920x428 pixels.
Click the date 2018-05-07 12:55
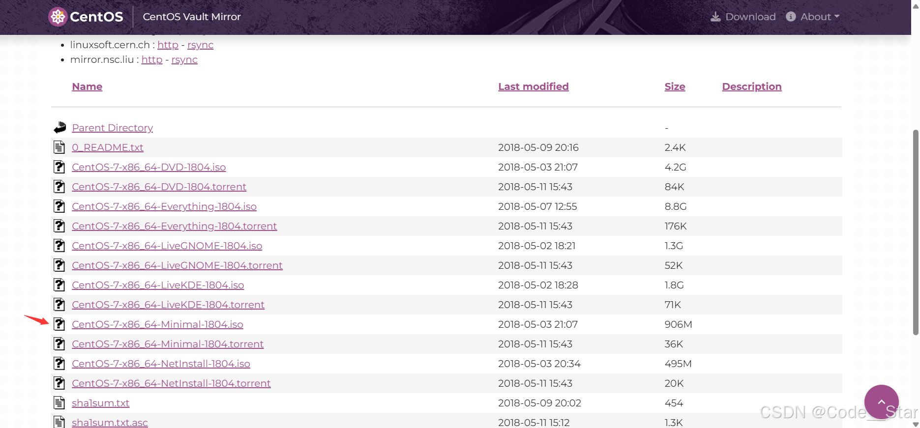(537, 206)
